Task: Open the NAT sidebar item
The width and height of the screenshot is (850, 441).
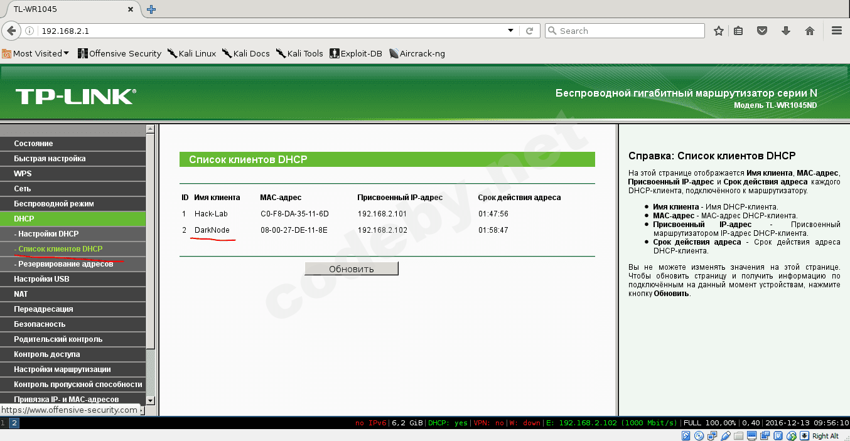Action: 73,294
